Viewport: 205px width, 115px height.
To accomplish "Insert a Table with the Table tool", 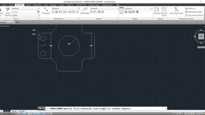I will tap(121, 11).
